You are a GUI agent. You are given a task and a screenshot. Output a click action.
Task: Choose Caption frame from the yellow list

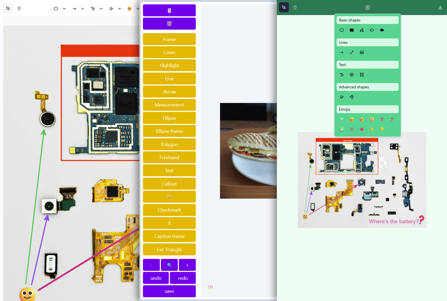(x=169, y=236)
